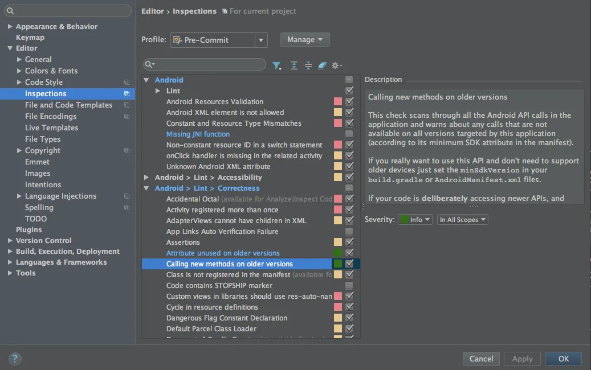The height and width of the screenshot is (370, 591).
Task: Click red severity swatch for Accidental Octal
Action: click(x=338, y=199)
